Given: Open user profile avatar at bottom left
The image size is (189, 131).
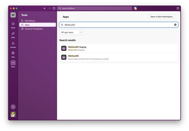Looking at the screenshot, I should click(13, 114).
